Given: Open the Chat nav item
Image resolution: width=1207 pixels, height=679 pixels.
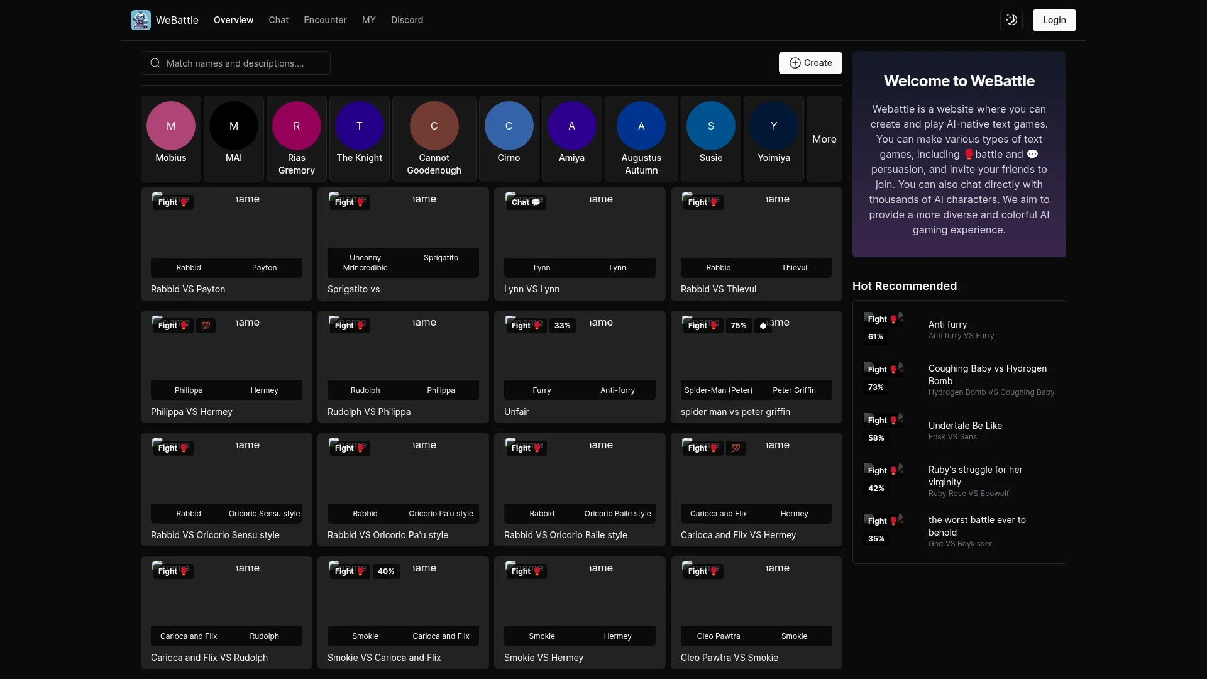Looking at the screenshot, I should point(278,20).
